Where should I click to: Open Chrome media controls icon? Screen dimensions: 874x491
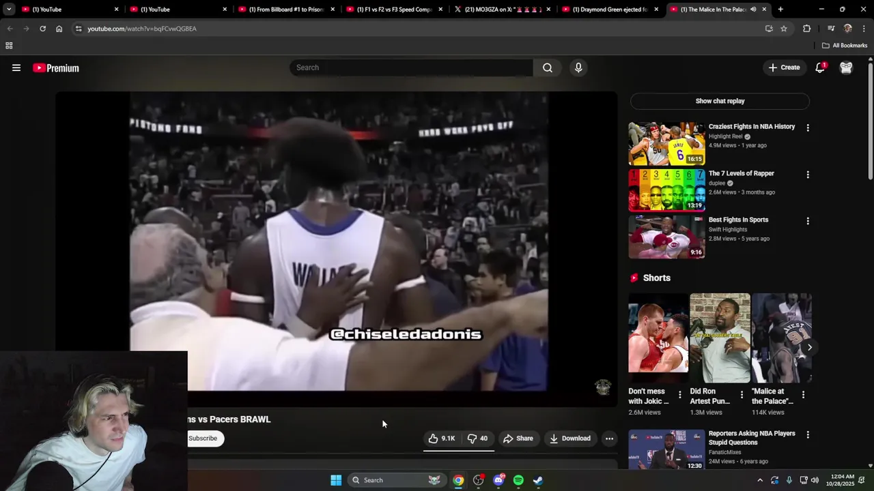pyautogui.click(x=831, y=29)
